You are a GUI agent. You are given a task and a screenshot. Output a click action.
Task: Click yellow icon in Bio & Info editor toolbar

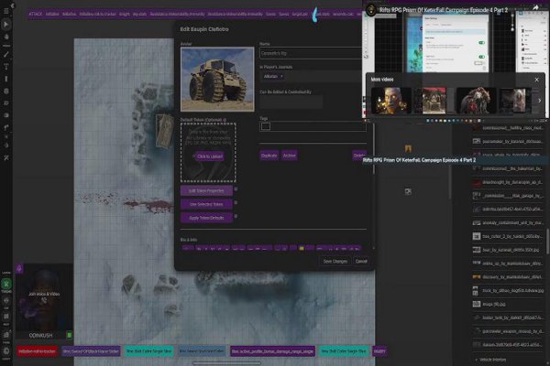(x=302, y=248)
